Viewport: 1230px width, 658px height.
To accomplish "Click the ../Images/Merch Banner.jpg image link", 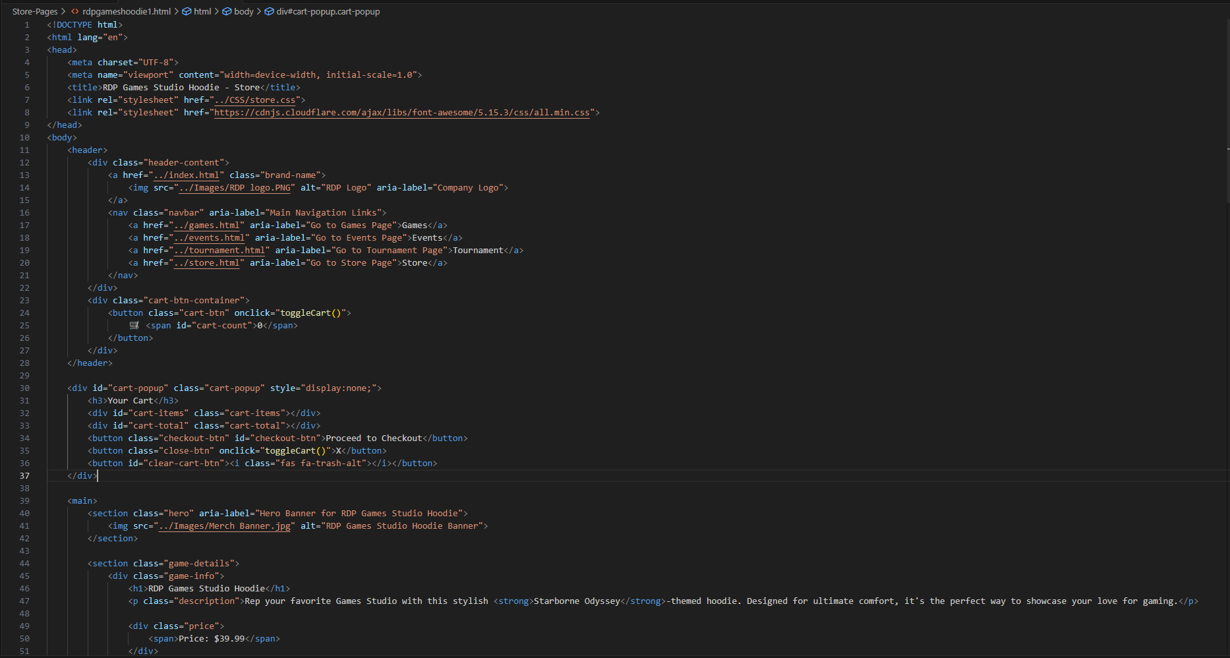I will coord(225,525).
